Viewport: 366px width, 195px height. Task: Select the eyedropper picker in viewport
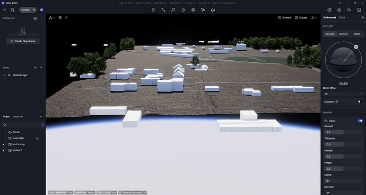(66, 17)
